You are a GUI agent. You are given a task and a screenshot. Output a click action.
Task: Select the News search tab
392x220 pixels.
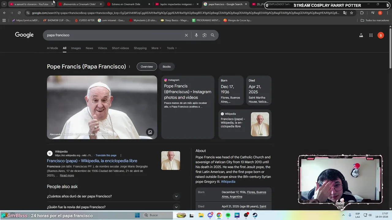click(89, 48)
